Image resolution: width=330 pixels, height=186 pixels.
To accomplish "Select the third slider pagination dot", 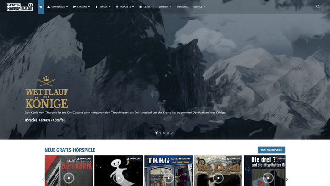I will point(164,132).
